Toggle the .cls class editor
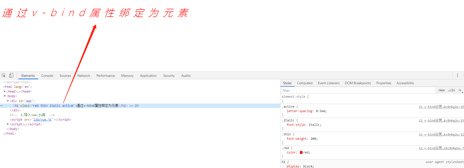 click(451, 90)
